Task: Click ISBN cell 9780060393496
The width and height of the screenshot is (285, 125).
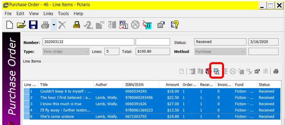Action: click(x=139, y=98)
